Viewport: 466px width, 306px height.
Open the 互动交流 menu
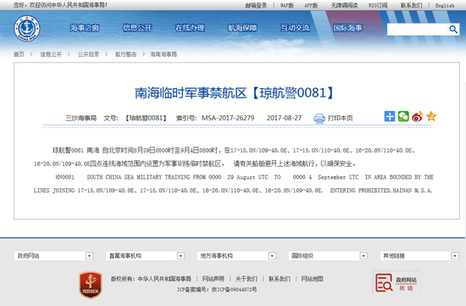tap(296, 28)
